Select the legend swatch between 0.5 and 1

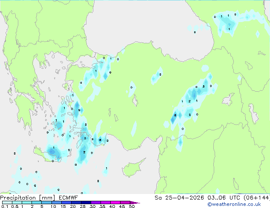[x=17, y=202]
